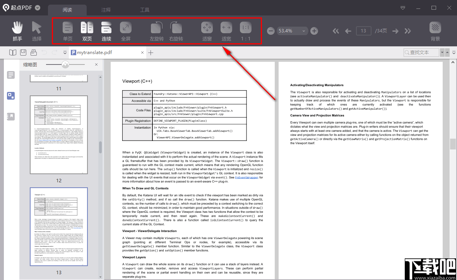Switch to the 注释 tab
457x280 pixels.
coord(106,10)
